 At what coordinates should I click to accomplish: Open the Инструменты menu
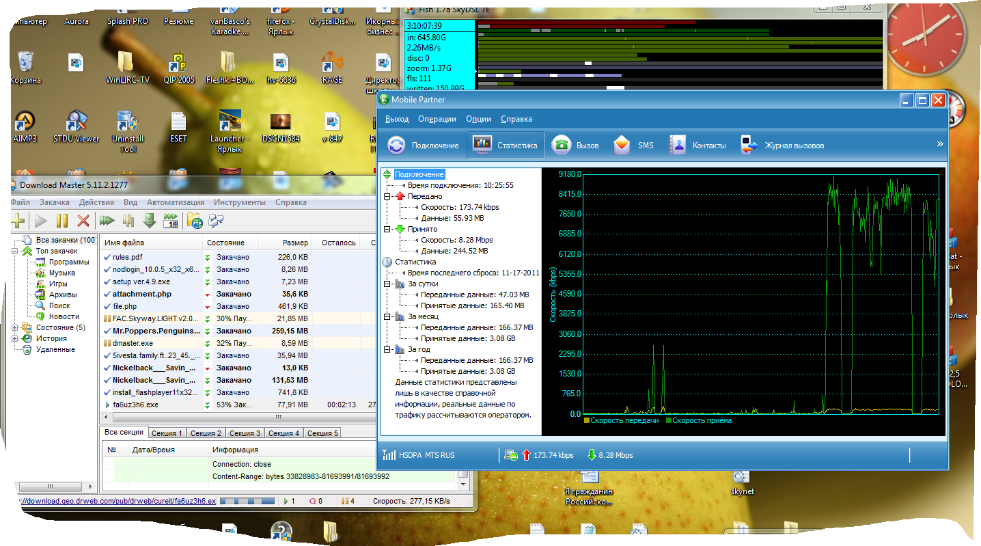point(240,202)
